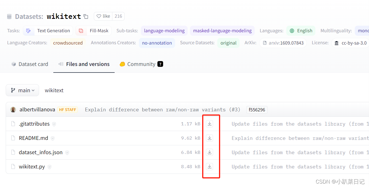Screen dimensions: 369x187
Task: Copy the wikitext dataset name
Action: (86, 17)
